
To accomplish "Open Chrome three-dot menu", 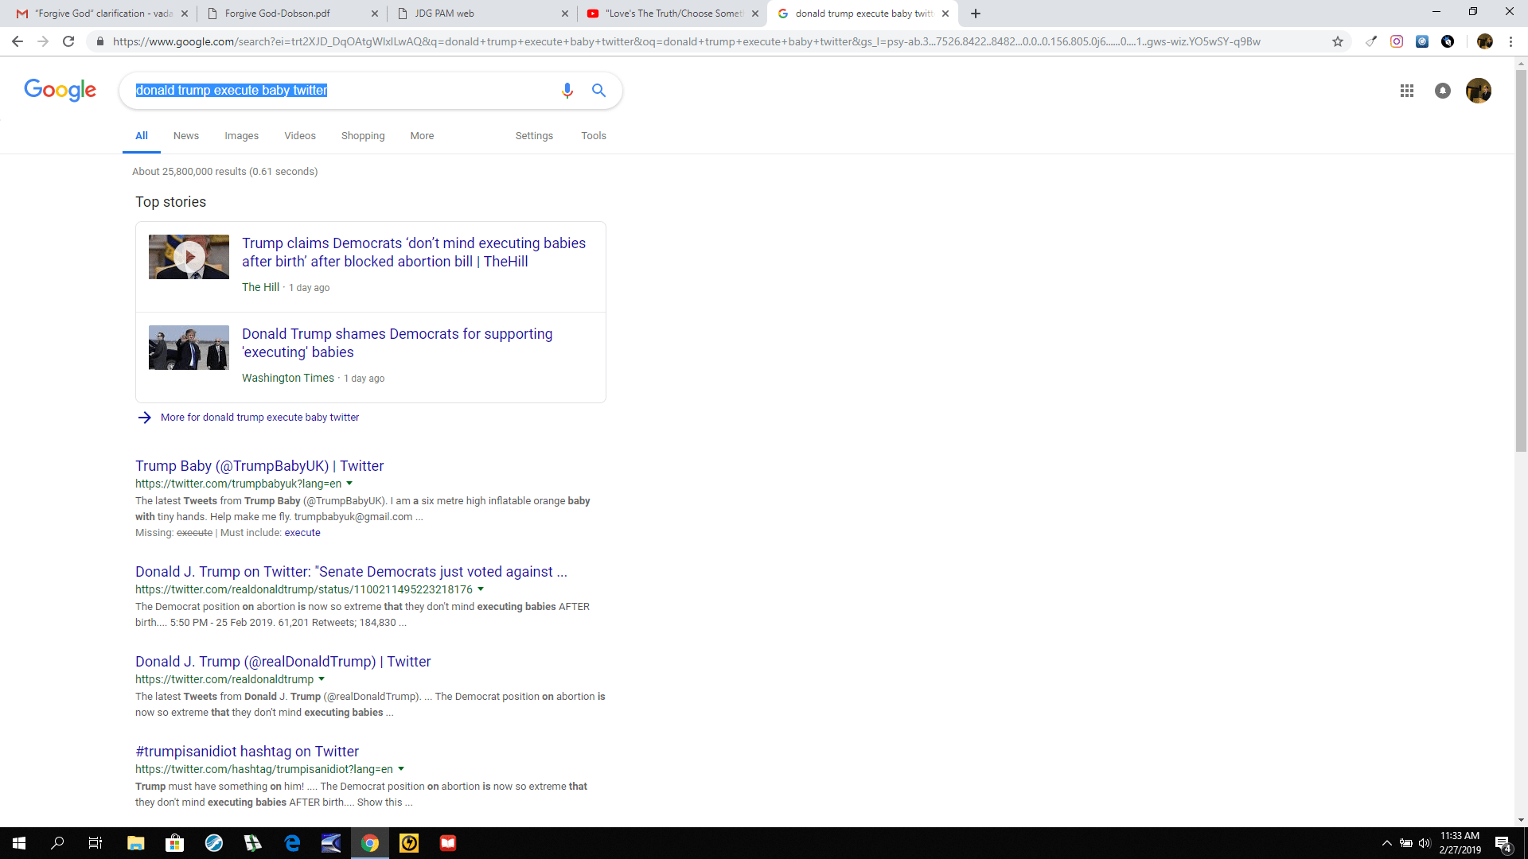I will click(x=1510, y=41).
